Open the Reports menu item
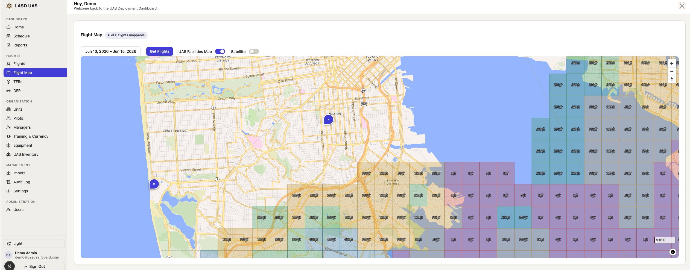Screen dimensions: 690x270 click(35, 45)
